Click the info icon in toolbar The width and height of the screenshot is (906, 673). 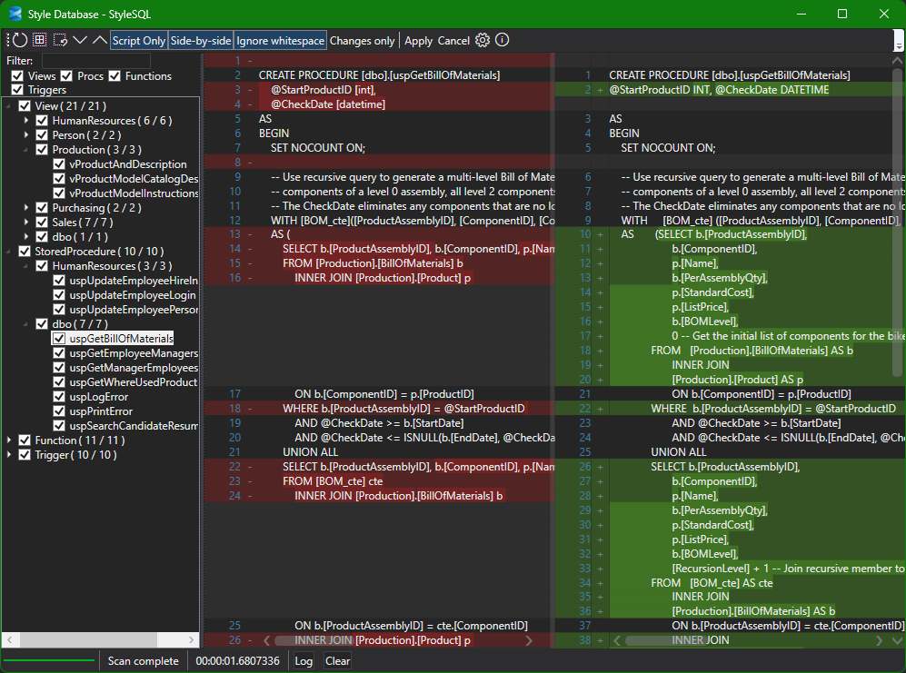(x=502, y=40)
